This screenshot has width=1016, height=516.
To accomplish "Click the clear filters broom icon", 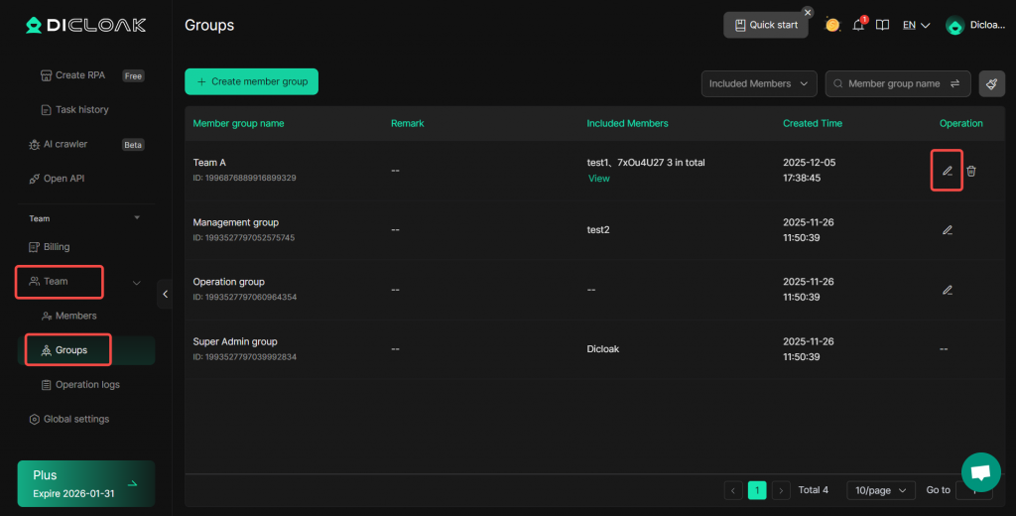I will pyautogui.click(x=991, y=84).
